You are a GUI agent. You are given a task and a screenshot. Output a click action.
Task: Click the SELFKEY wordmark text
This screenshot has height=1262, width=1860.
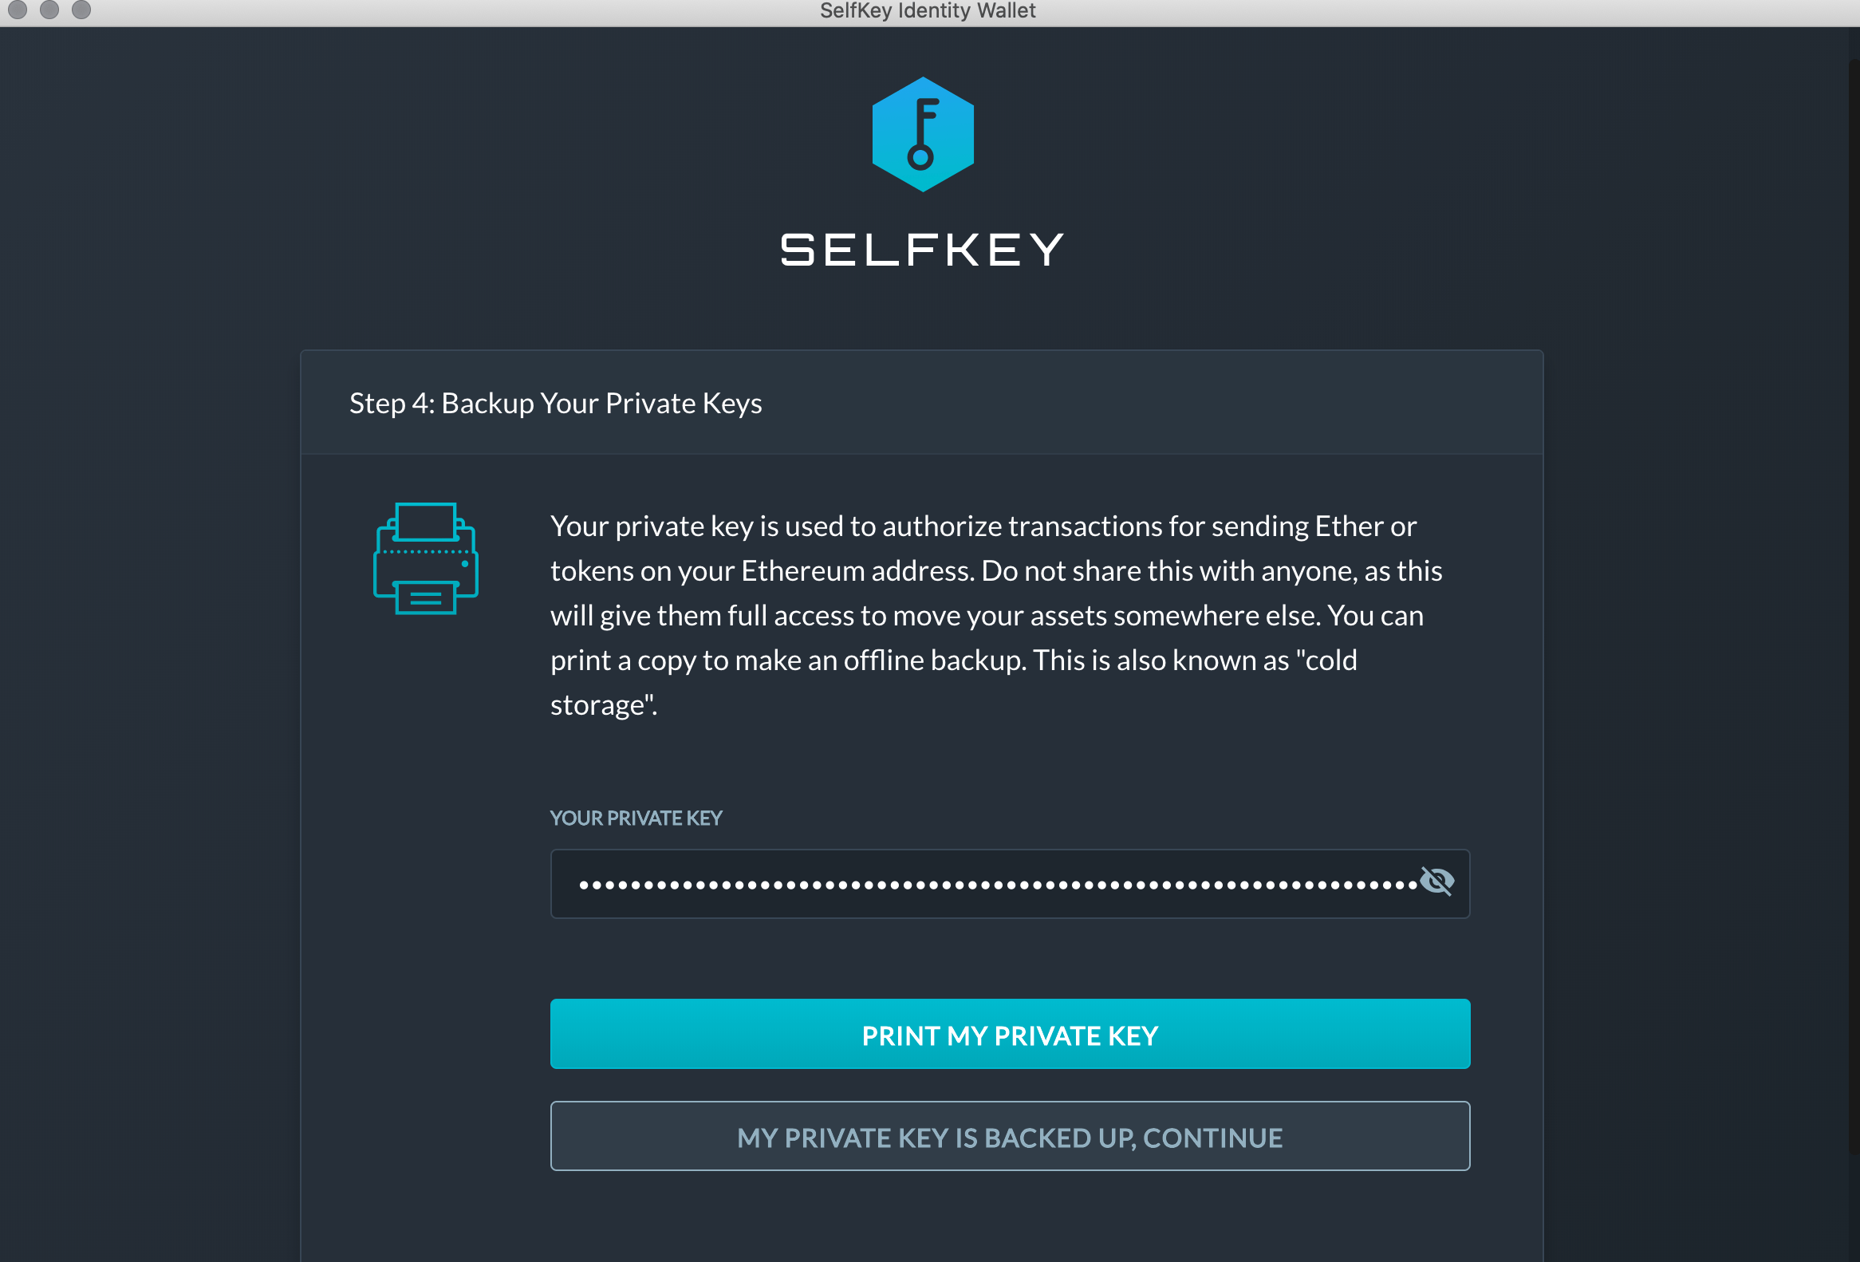coord(923,250)
